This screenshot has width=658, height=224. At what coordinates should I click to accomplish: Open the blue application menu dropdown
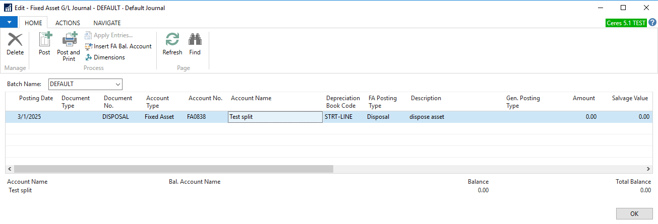[x=9, y=23]
